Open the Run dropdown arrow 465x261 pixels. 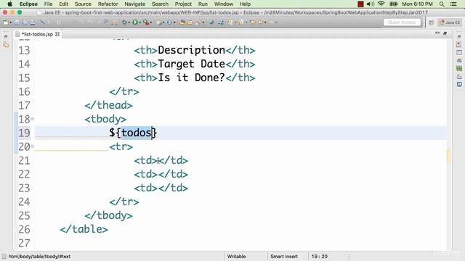click(x=140, y=22)
